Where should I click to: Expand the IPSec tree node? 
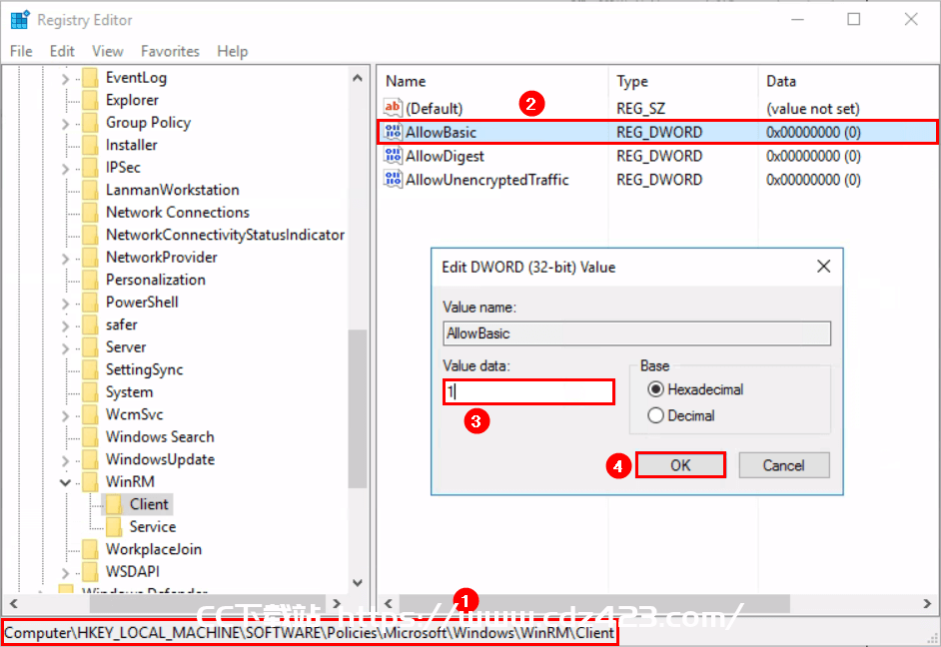(x=65, y=169)
